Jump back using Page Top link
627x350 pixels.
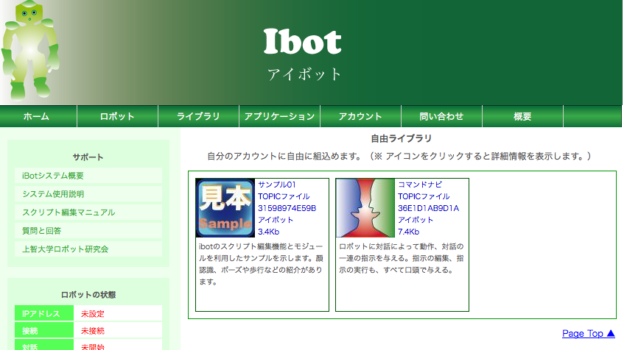coord(588,333)
